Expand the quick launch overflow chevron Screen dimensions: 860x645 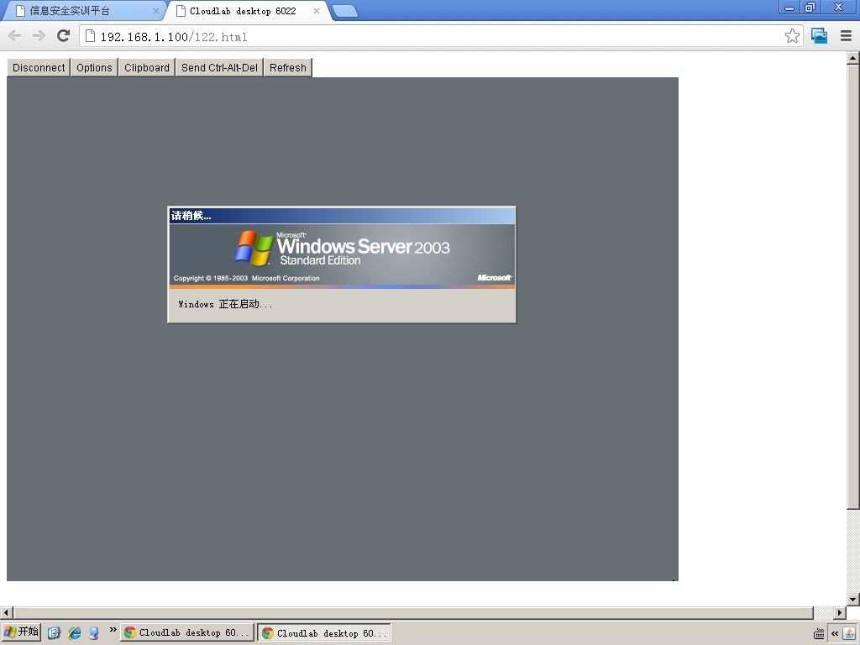tap(113, 630)
